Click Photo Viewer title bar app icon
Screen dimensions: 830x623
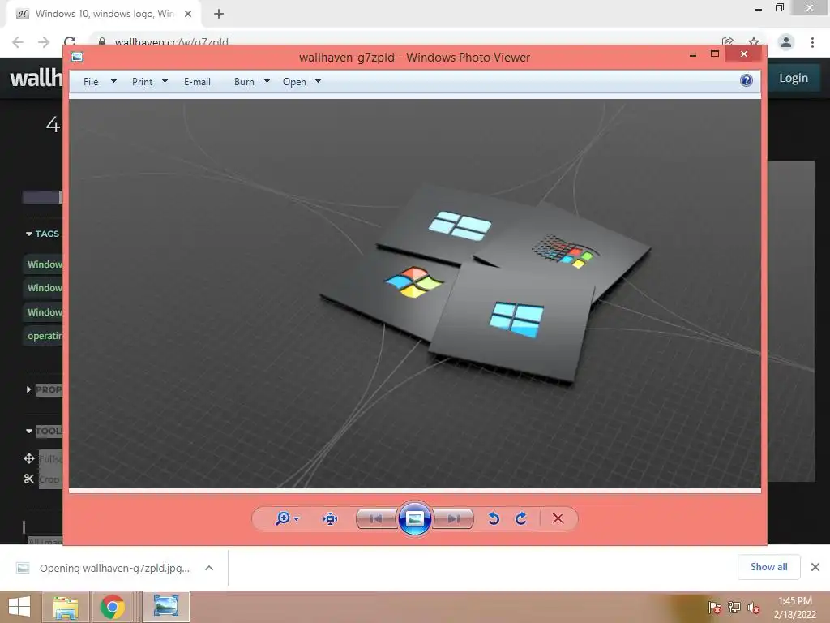[77, 57]
